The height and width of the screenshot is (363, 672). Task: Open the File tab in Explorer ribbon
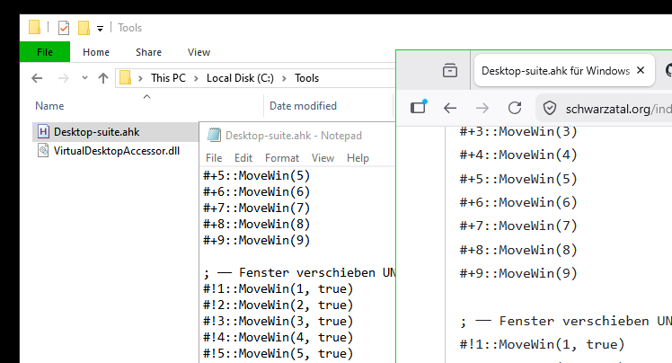(45, 52)
